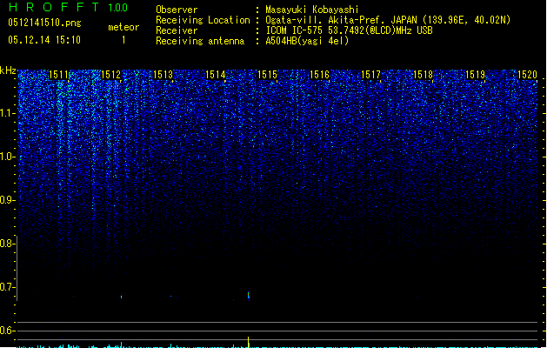This screenshot has width=547, height=348.
Task: Click the 1518 time marker
Action: click(x=423, y=75)
